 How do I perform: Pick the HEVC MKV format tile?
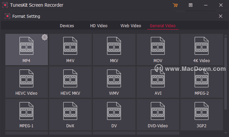click(70, 82)
